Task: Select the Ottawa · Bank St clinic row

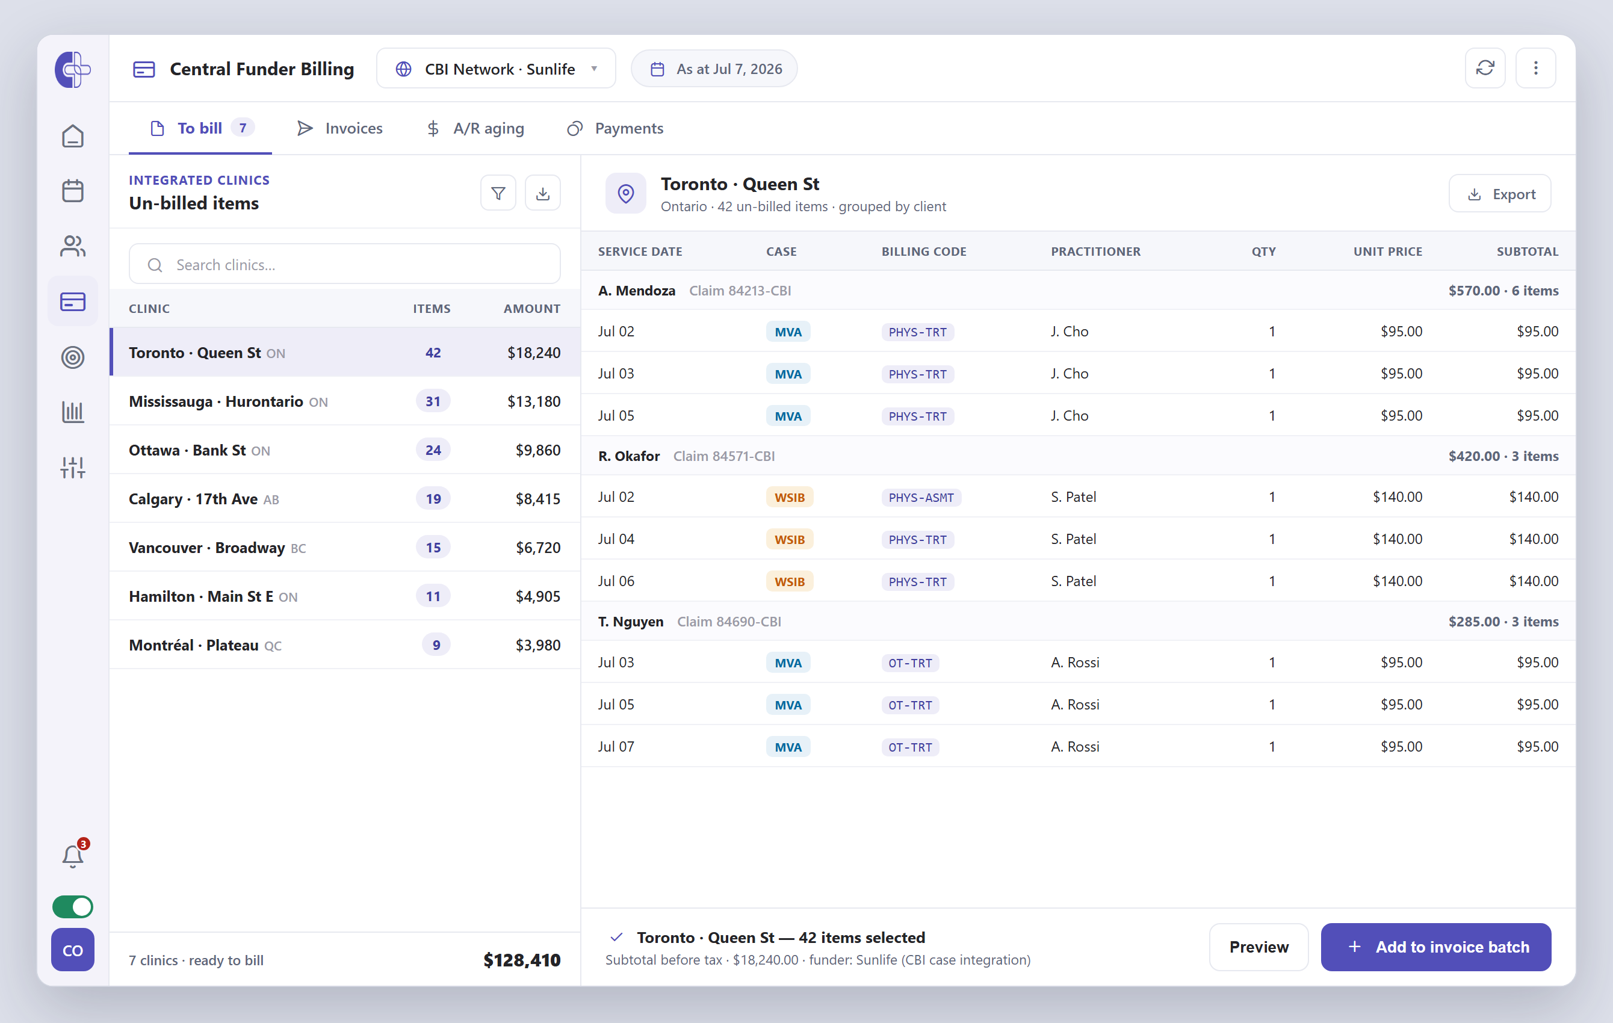Action: tap(345, 450)
